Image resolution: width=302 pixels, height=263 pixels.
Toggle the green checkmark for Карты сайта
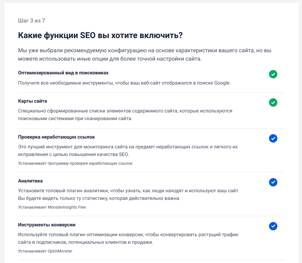[x=273, y=103]
